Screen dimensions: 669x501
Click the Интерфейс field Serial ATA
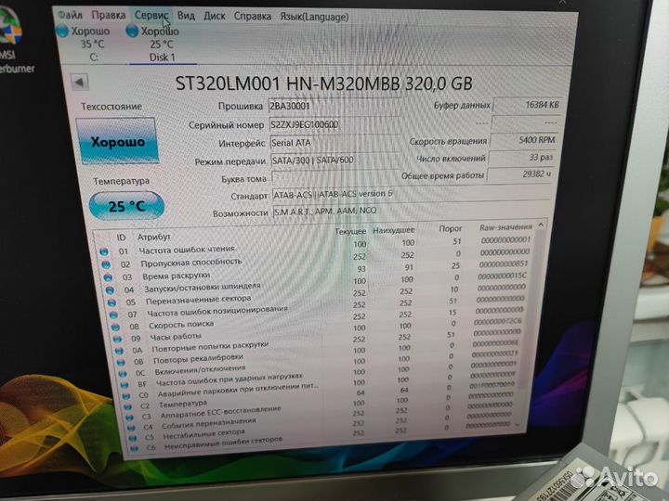coord(334,143)
